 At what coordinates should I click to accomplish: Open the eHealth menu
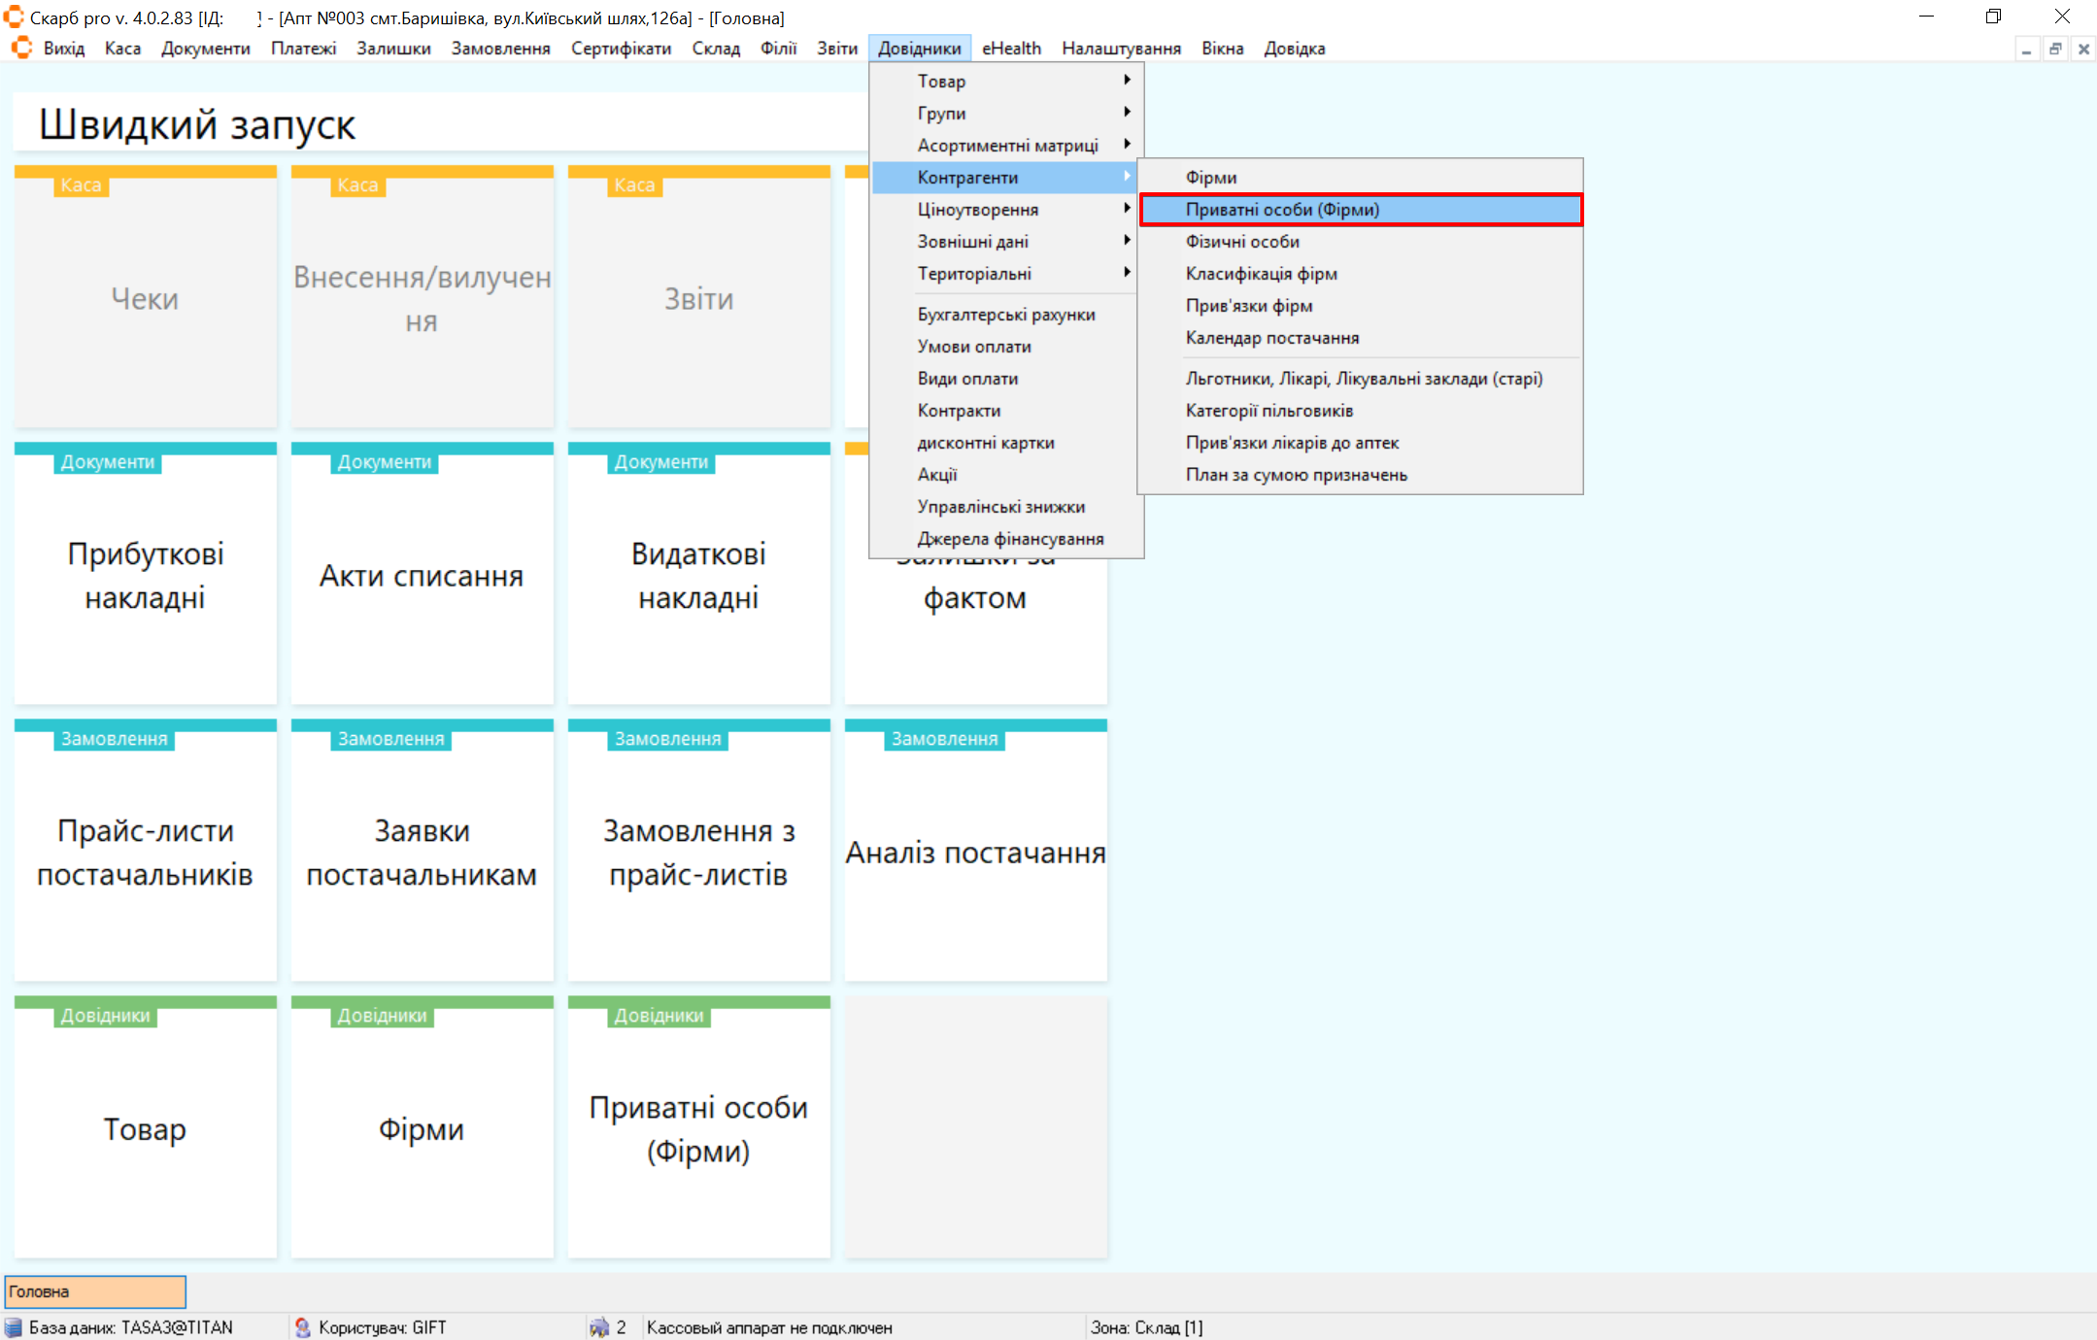pos(1010,49)
